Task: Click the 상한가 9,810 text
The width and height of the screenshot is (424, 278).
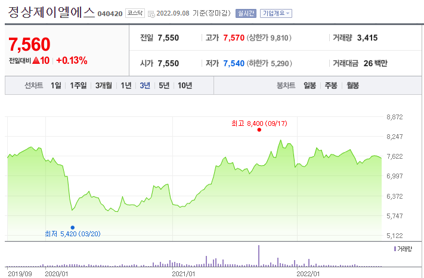Action: pyautogui.click(x=269, y=38)
